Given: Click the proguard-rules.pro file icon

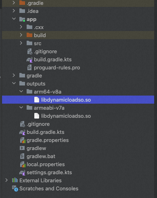Looking at the screenshot, I should click(29, 67).
